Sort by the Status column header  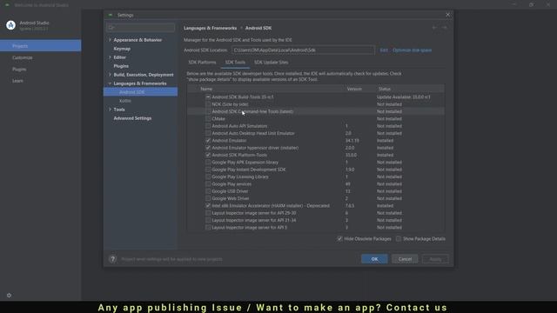[385, 89]
